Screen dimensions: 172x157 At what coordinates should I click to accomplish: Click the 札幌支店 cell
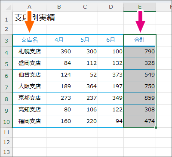click(x=29, y=52)
